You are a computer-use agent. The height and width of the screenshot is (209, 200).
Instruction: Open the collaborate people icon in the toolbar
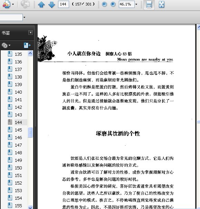(x=6, y=4)
